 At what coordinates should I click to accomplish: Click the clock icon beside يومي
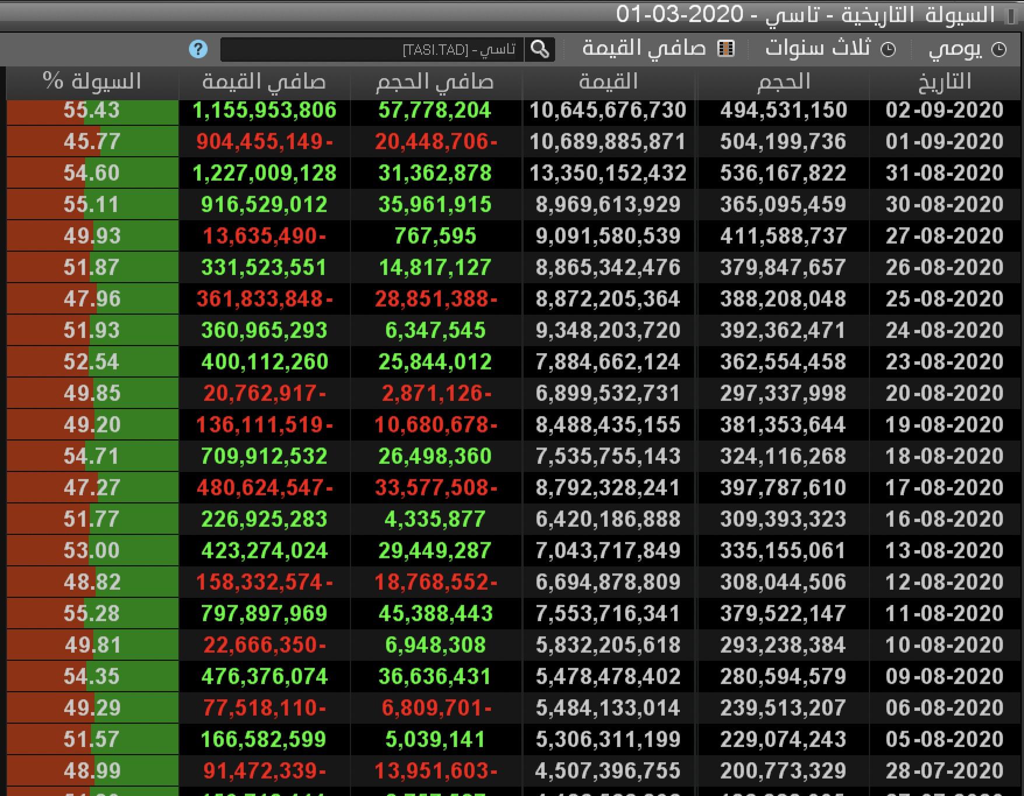[999, 50]
